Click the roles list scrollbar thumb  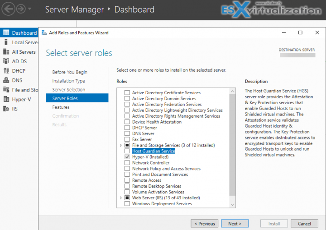coord(232,145)
